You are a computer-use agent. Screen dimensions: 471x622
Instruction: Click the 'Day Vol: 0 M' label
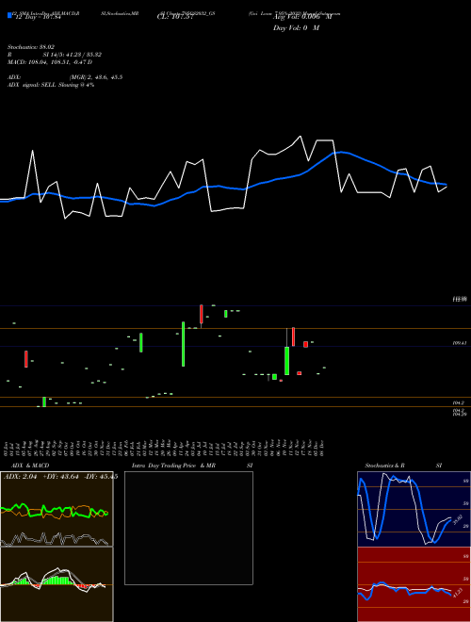coord(296,28)
